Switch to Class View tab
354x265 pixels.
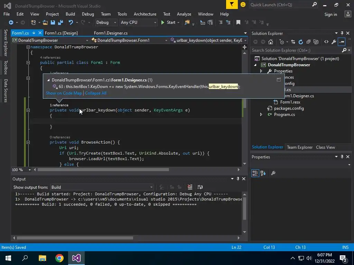click(x=325, y=147)
